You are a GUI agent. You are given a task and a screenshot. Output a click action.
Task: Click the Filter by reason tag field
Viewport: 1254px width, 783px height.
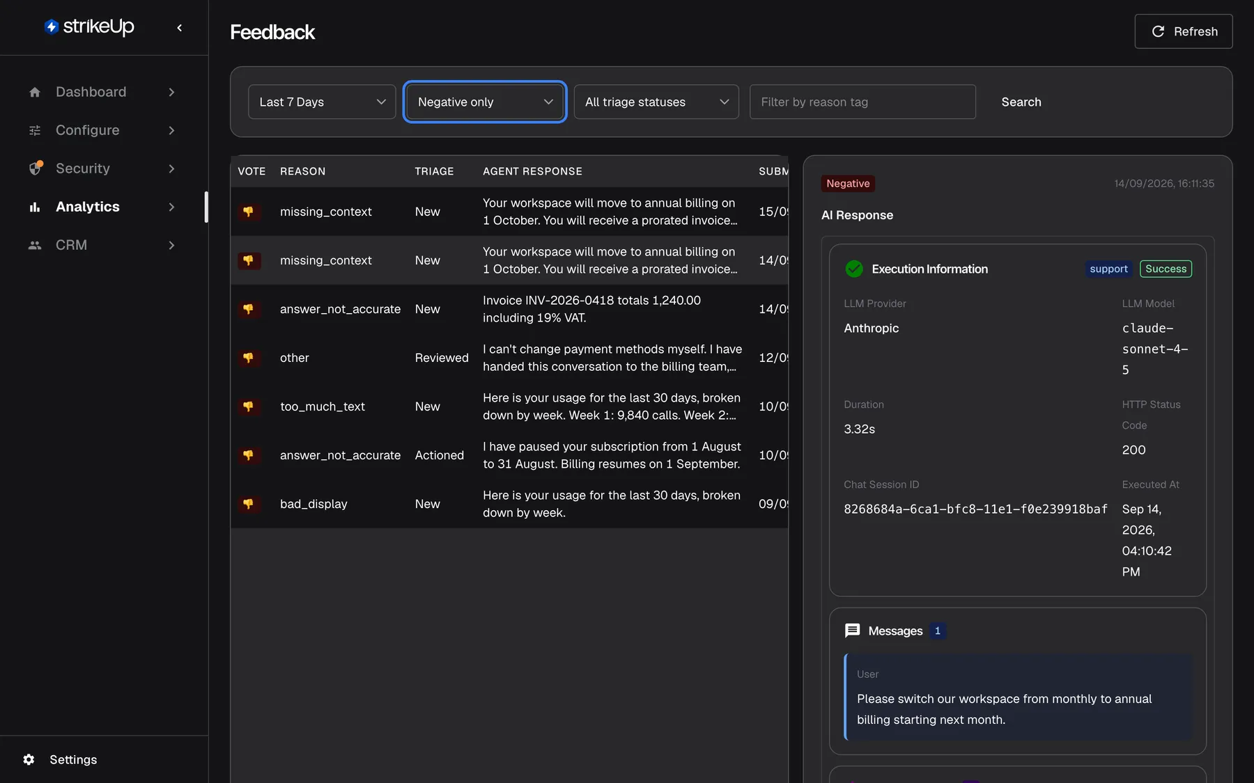[862, 102]
